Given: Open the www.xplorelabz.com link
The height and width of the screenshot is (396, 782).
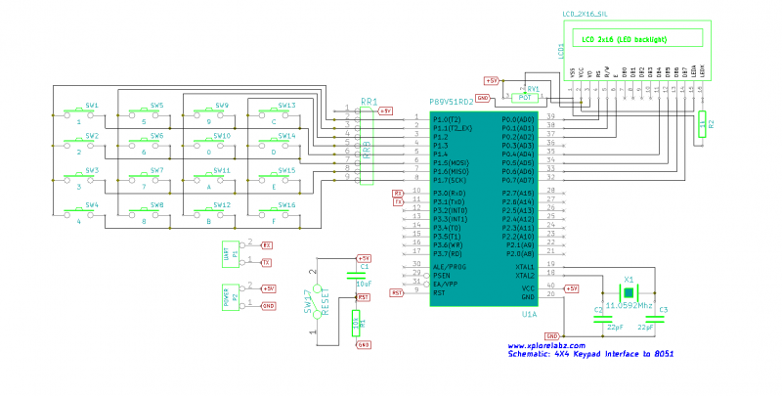Looking at the screenshot, I should [x=546, y=345].
